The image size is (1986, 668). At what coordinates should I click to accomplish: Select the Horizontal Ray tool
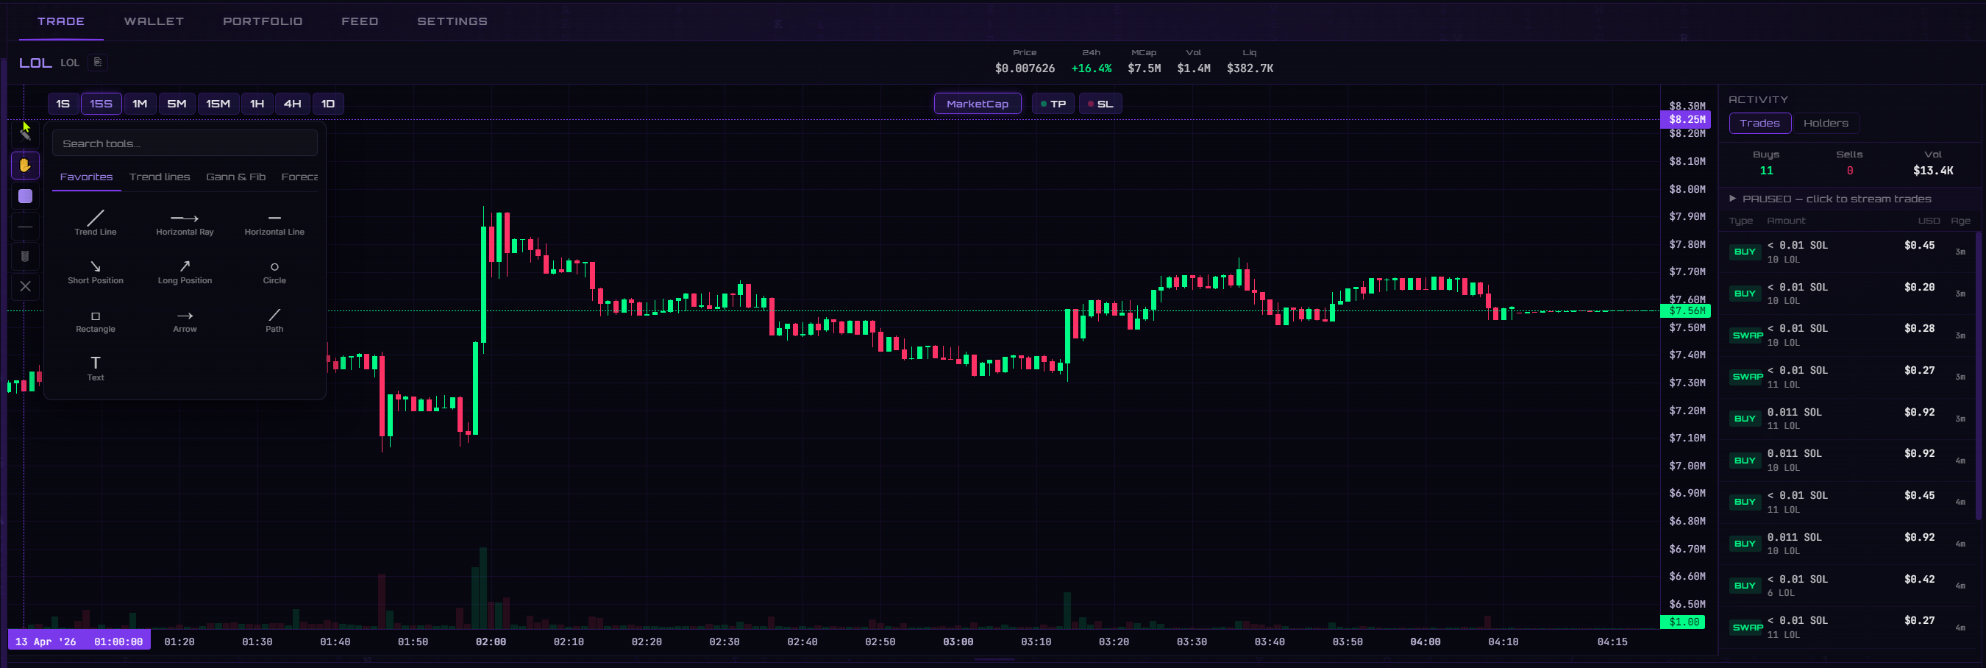[x=185, y=222]
